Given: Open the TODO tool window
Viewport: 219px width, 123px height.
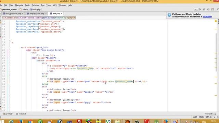Looking at the screenshot, I should click(8, 114).
